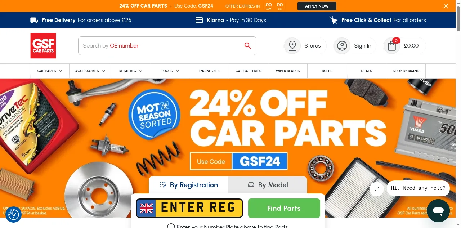Open the Engine Oils menu item

tap(209, 71)
